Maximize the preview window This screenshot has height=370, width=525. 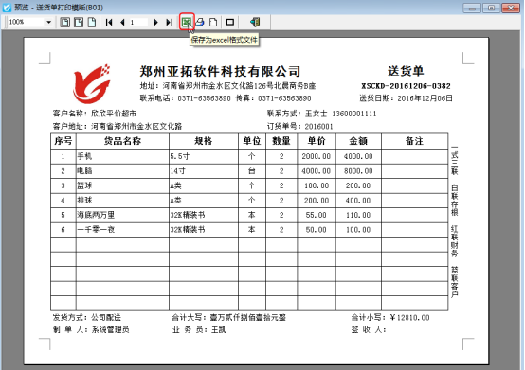pyautogui.click(x=491, y=8)
